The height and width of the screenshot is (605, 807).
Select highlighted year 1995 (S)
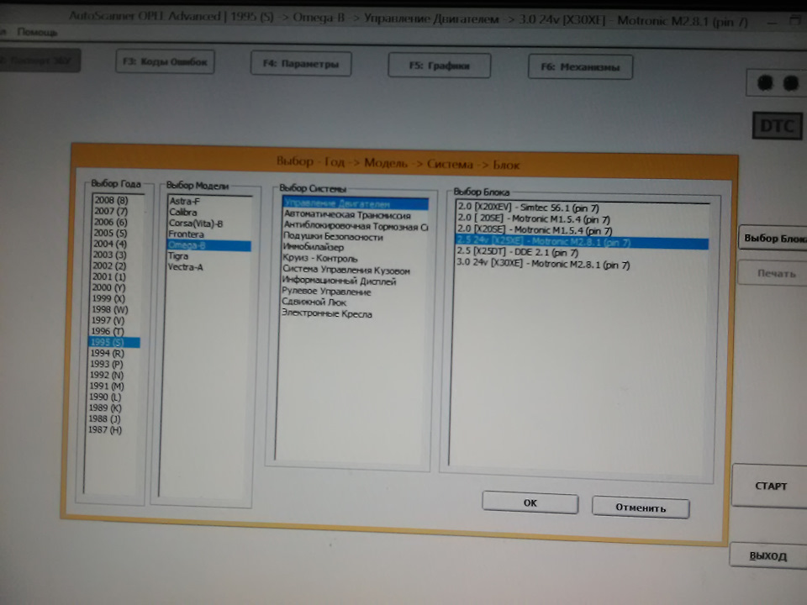114,342
